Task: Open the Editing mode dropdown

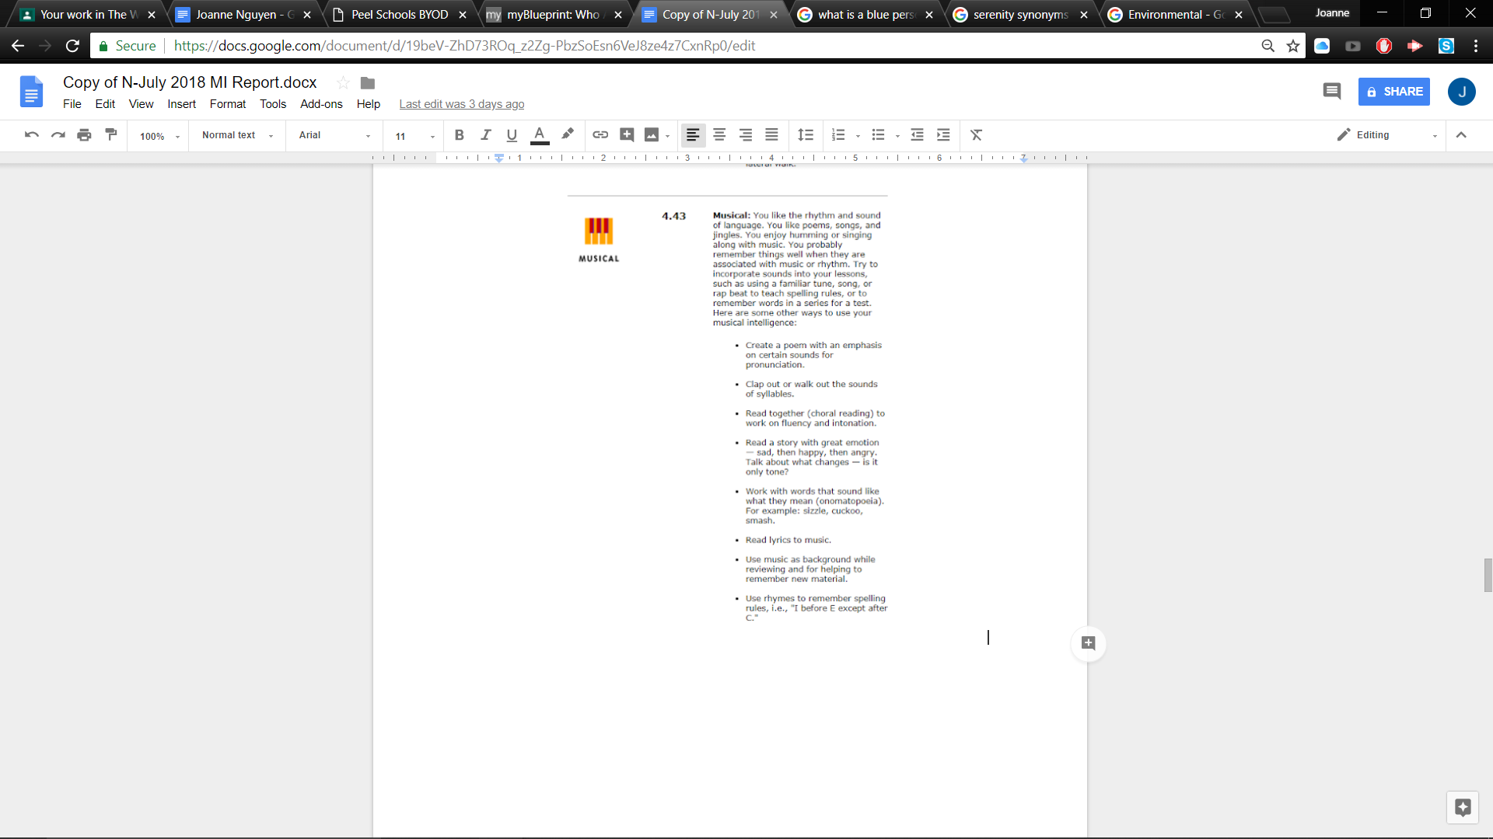Action: click(1387, 135)
